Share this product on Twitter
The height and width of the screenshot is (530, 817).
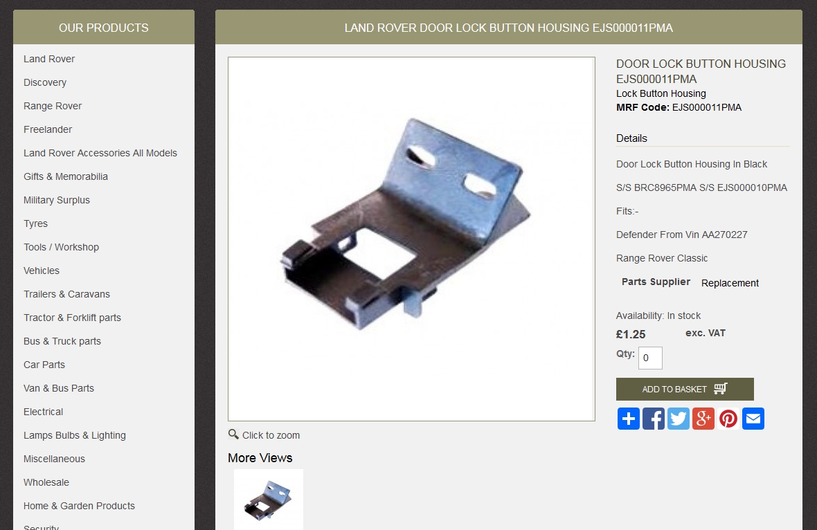pyautogui.click(x=679, y=419)
